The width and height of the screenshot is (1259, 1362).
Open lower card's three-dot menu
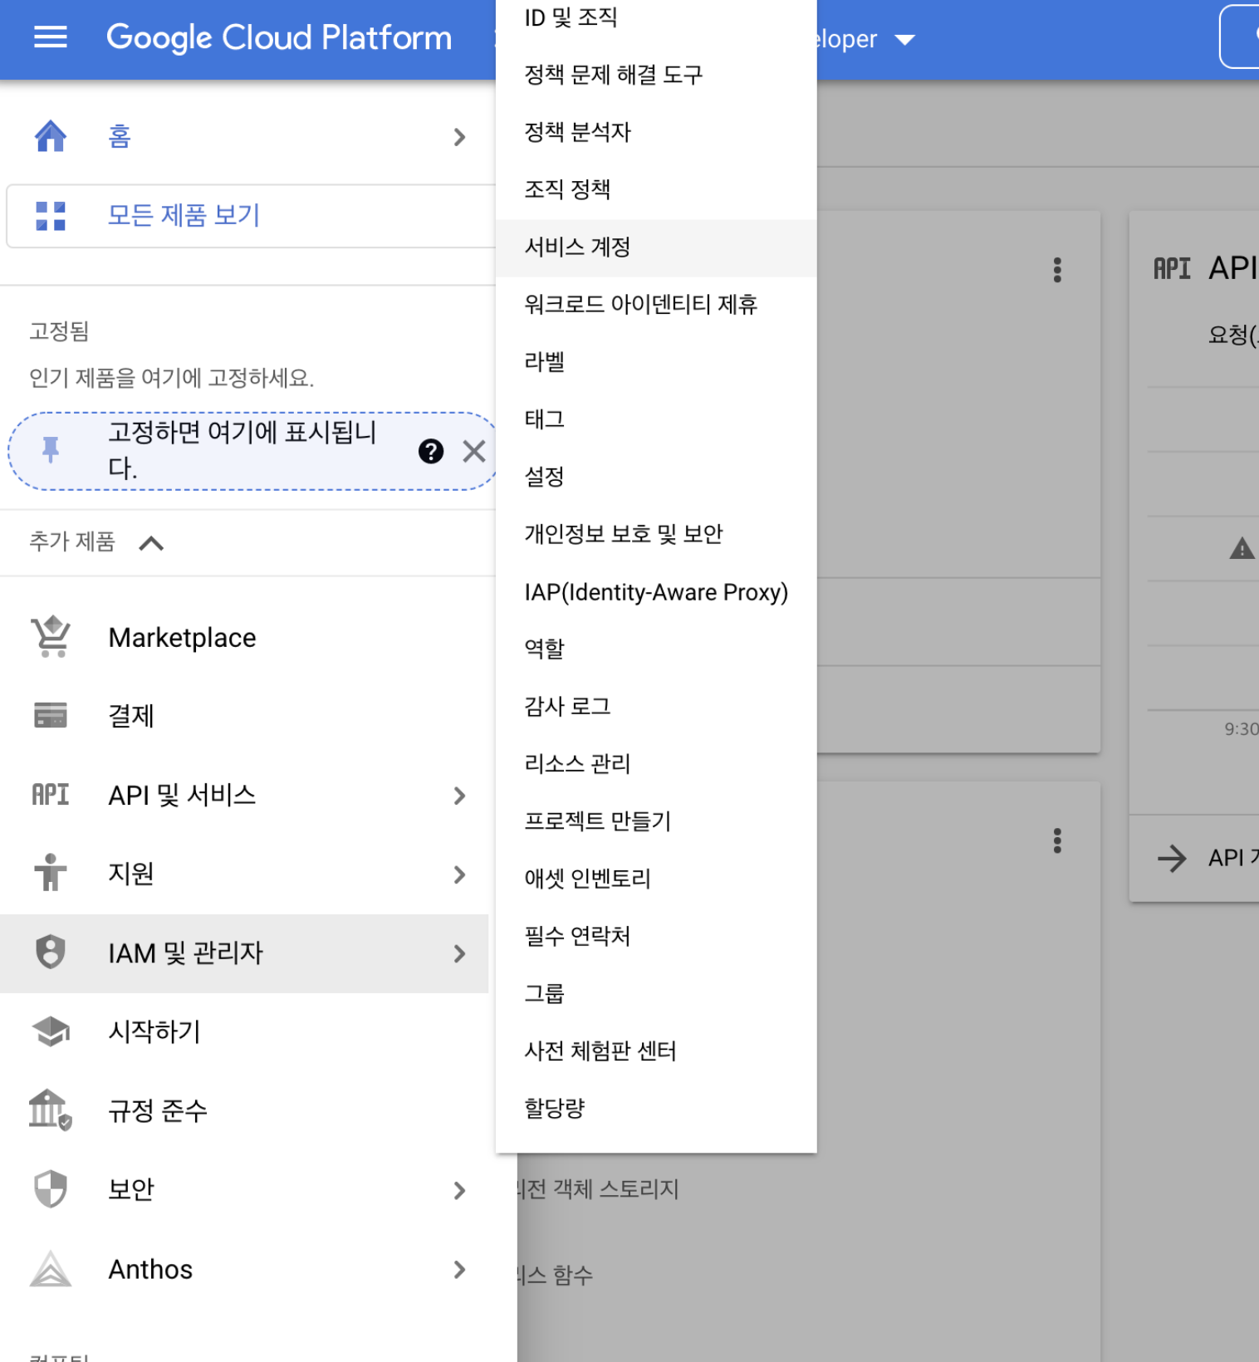pos(1057,840)
